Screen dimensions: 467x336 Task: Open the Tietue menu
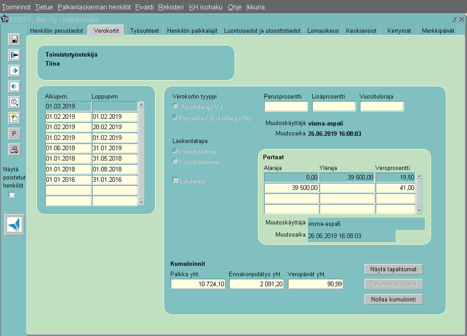pyautogui.click(x=44, y=7)
